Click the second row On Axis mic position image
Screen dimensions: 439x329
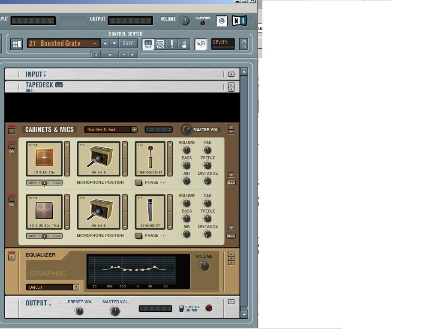(x=99, y=212)
